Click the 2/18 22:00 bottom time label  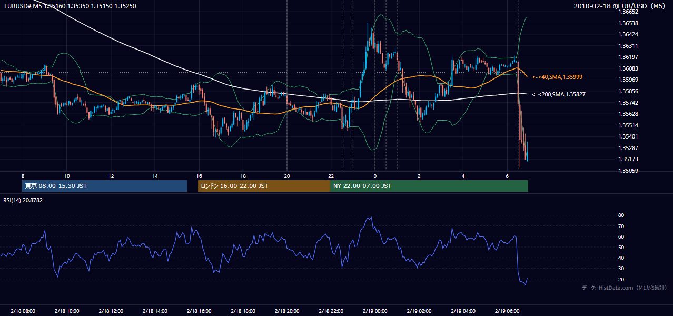331,311
